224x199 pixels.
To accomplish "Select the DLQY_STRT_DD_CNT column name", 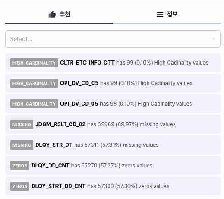I will [x=58, y=186].
